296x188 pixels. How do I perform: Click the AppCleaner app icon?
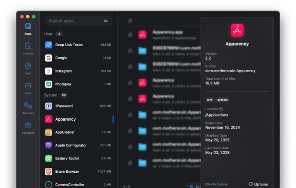48,132
